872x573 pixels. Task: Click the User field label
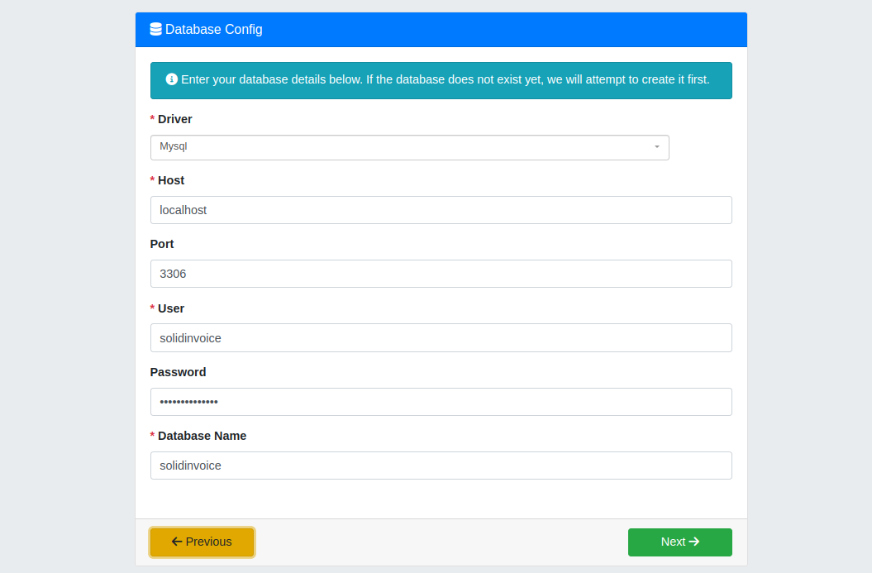[x=170, y=308]
